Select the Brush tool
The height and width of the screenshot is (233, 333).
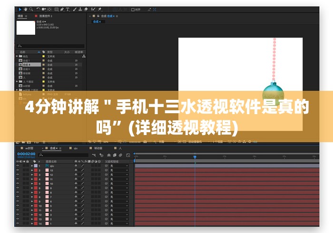click(74, 9)
